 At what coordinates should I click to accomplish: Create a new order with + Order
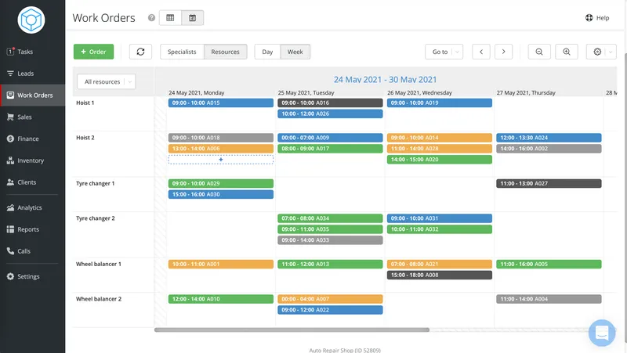(93, 52)
